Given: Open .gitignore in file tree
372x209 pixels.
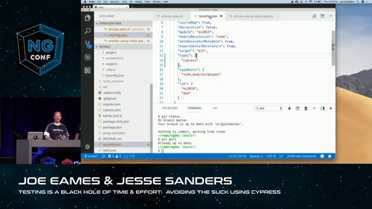Looking at the screenshot, I should [110, 98].
